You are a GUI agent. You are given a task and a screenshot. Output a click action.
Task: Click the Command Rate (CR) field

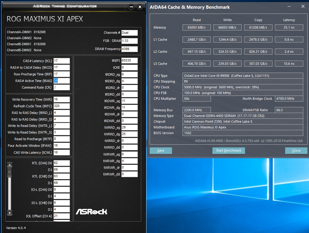62,87
